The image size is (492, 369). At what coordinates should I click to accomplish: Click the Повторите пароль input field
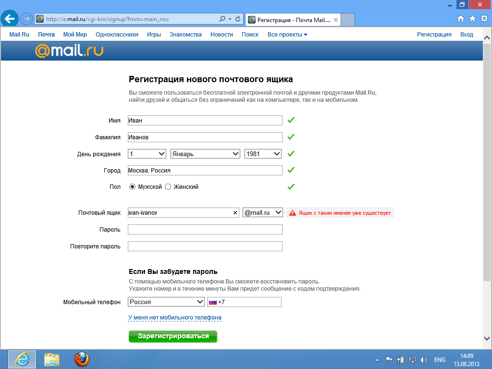tap(205, 246)
